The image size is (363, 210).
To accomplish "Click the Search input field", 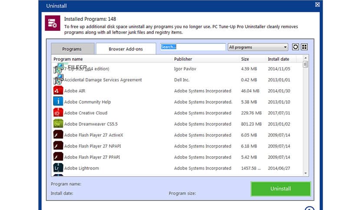I will tap(193, 47).
